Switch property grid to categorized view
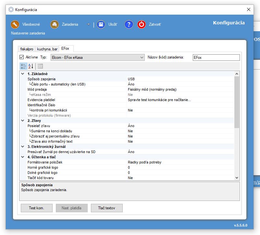This screenshot has height=235, width=260. coord(23,66)
